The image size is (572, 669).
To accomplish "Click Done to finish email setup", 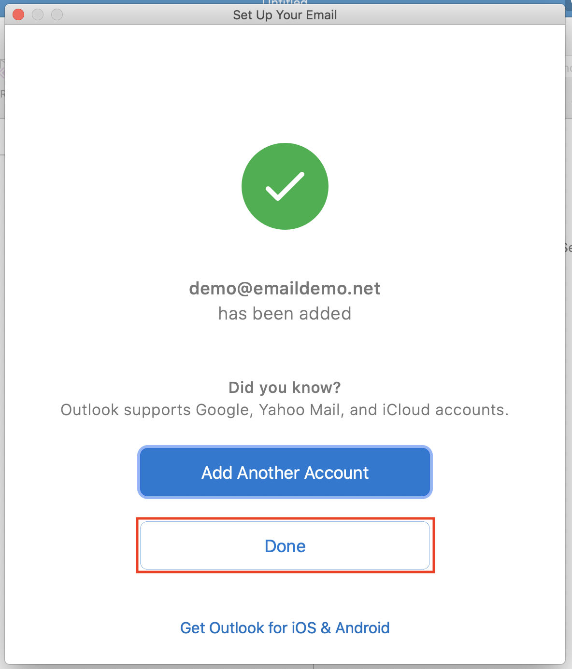I will (x=285, y=545).
